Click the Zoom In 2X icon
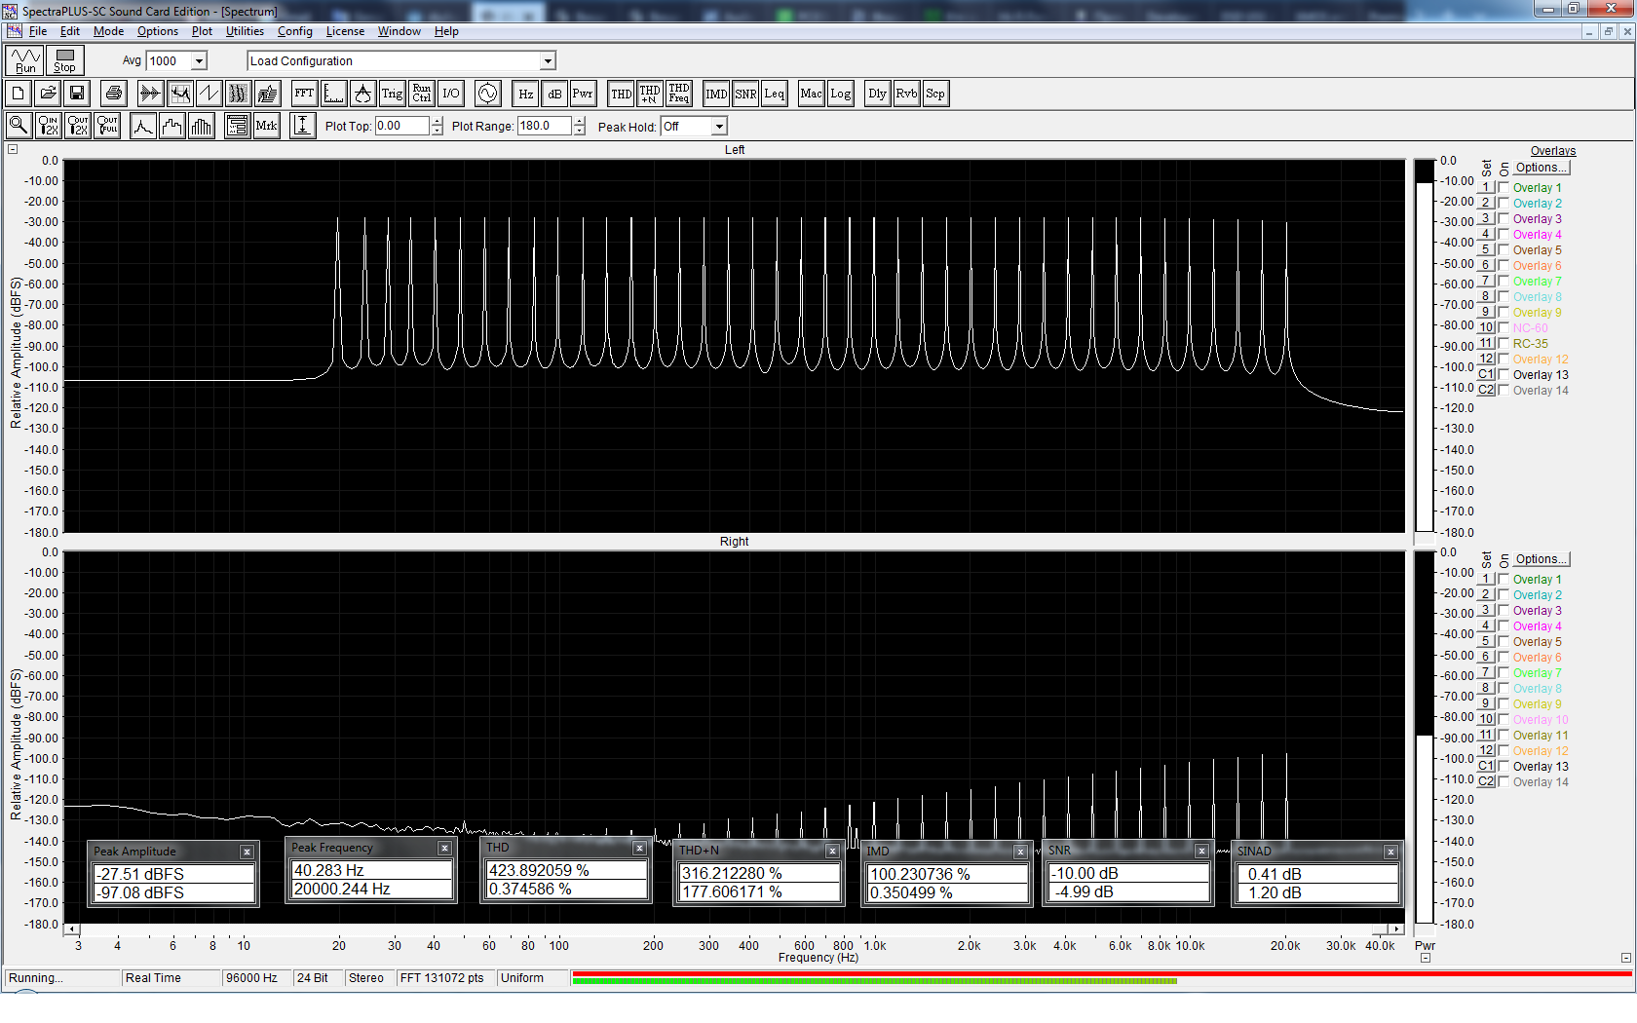The image size is (1637, 1023). pyautogui.click(x=48, y=126)
